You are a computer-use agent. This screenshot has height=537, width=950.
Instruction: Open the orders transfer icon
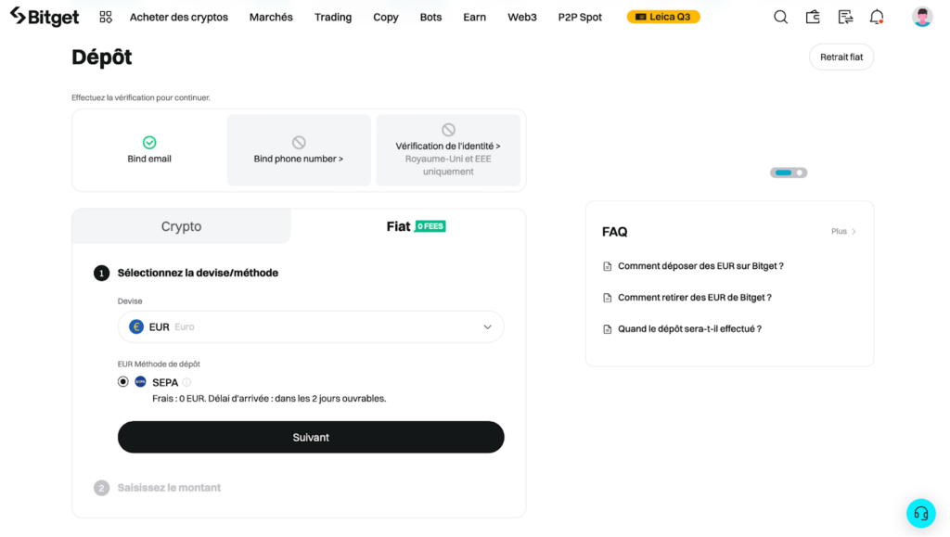[x=845, y=16]
